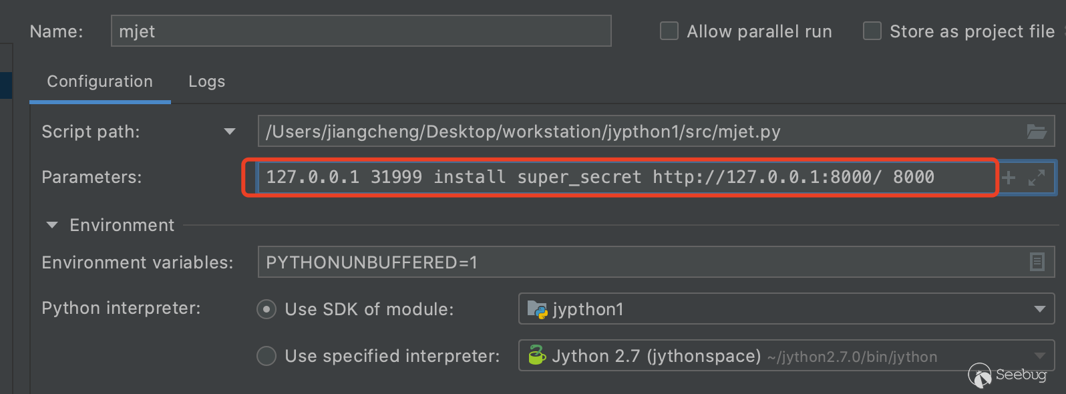Select the Use specified interpreter radio button
Screen dimensions: 1066x394
[266, 356]
